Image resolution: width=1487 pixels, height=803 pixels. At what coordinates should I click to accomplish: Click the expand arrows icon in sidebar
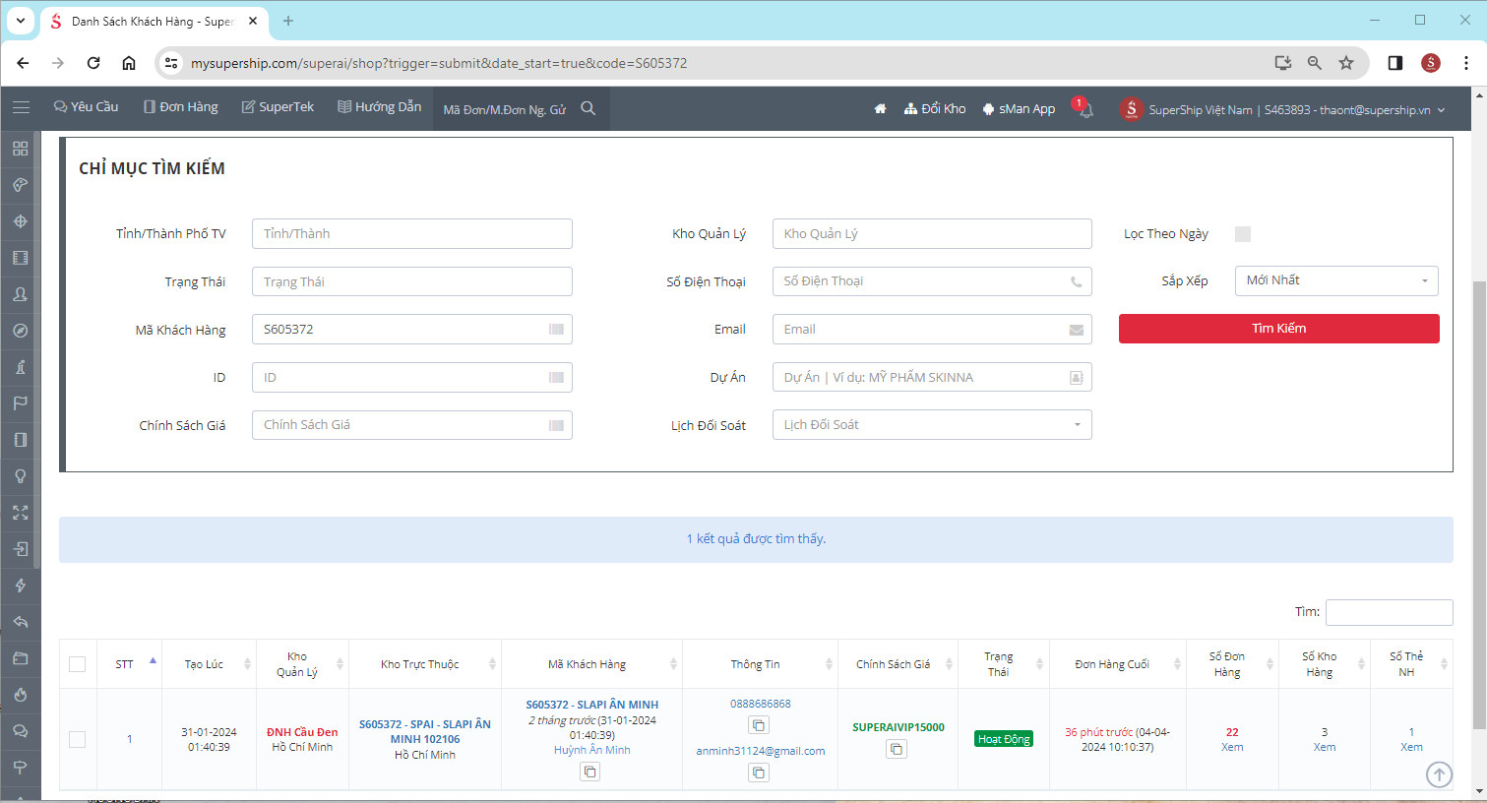pyautogui.click(x=20, y=513)
